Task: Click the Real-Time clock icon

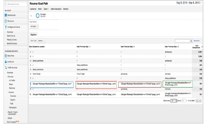Action: click(x=6, y=56)
